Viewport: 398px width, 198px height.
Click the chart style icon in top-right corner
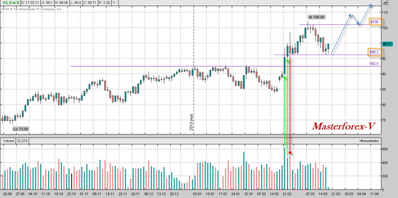(385, 3)
